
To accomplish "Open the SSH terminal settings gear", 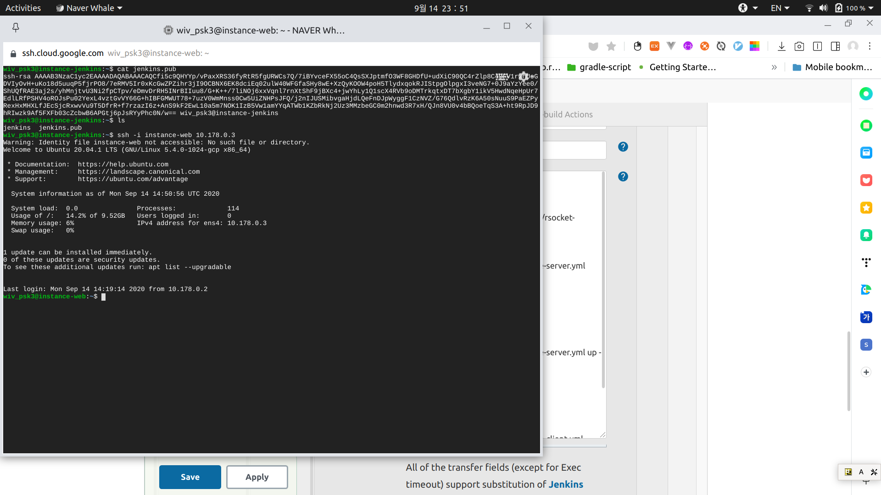I will tap(524, 77).
